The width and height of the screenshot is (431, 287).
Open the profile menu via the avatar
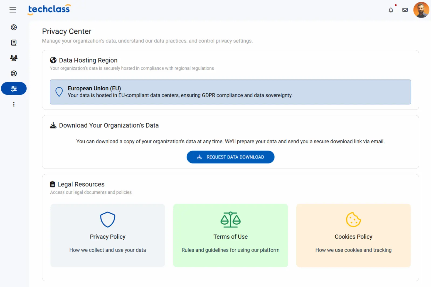pyautogui.click(x=421, y=10)
